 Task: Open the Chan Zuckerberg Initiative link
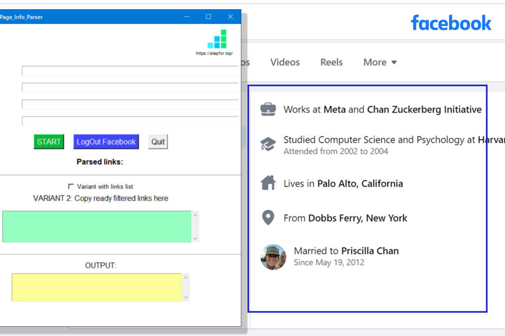pos(425,109)
